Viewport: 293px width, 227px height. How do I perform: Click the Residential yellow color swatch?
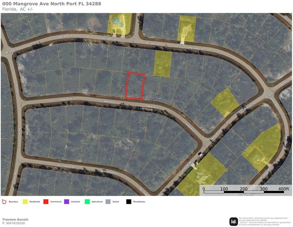coord(25,201)
